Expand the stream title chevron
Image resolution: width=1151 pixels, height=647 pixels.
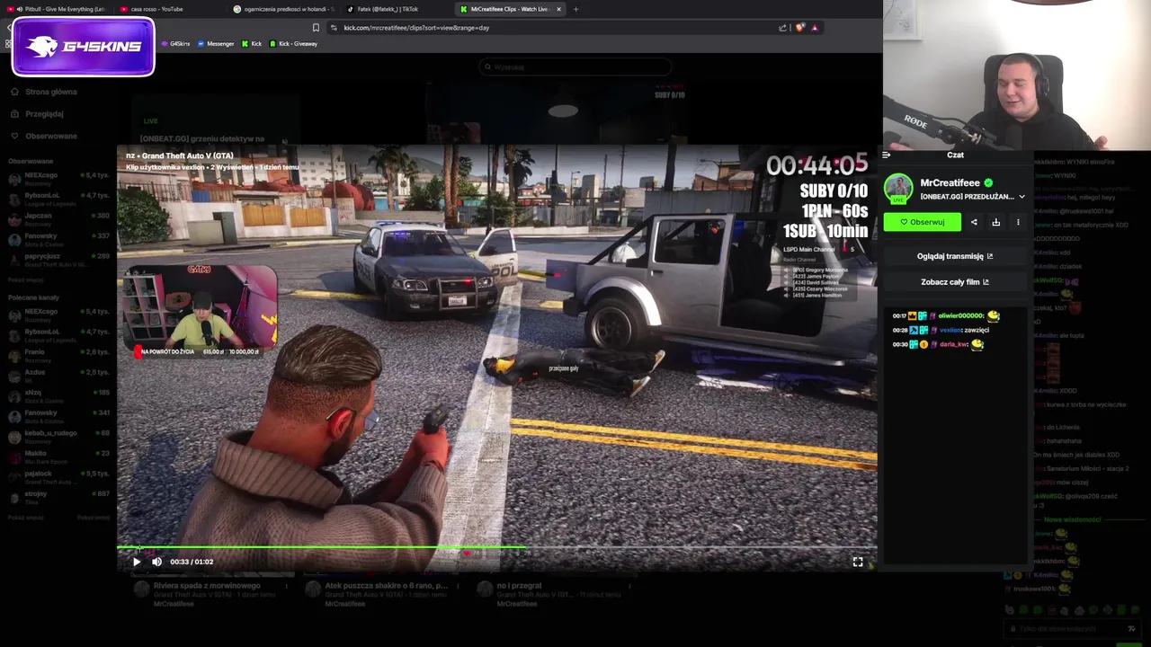pyautogui.click(x=1022, y=197)
